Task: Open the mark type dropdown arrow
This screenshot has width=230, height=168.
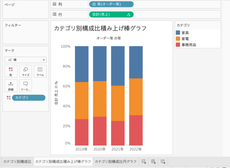Action: 44,60
